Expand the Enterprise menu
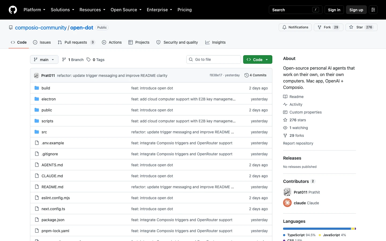The height and width of the screenshot is (241, 386). 159,10
